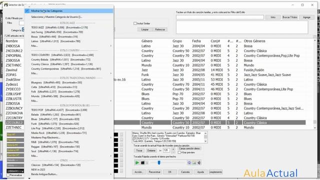Stop the demo with black square button

[142, 162]
